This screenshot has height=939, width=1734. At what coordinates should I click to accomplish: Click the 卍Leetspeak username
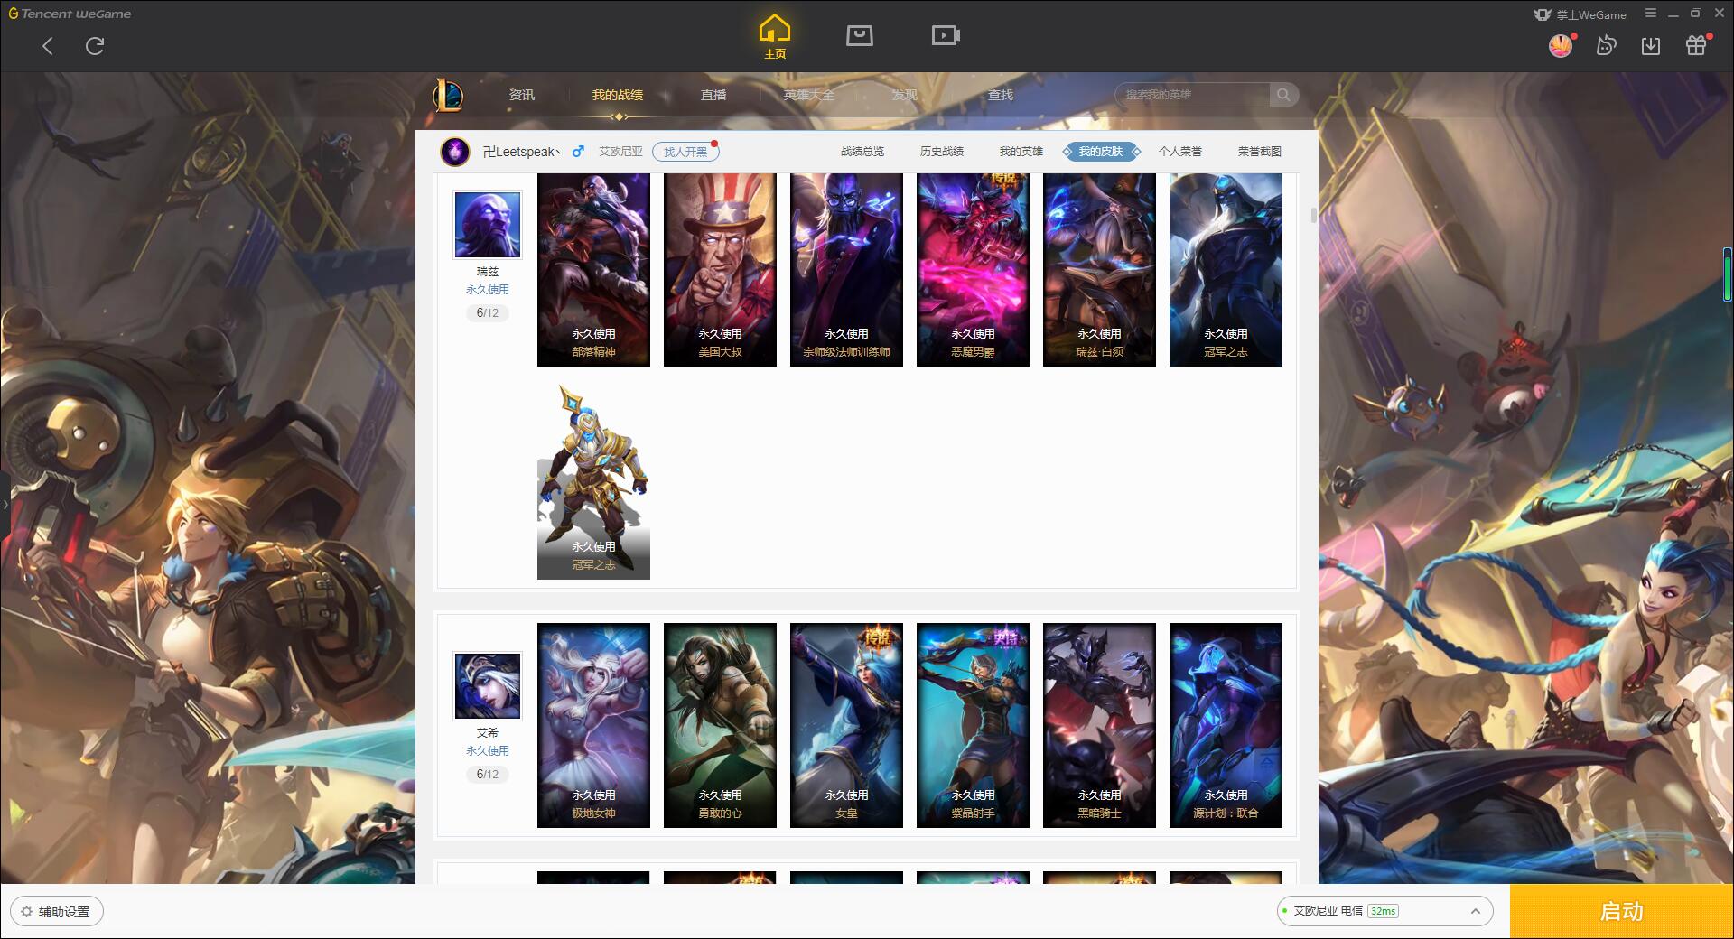click(521, 152)
